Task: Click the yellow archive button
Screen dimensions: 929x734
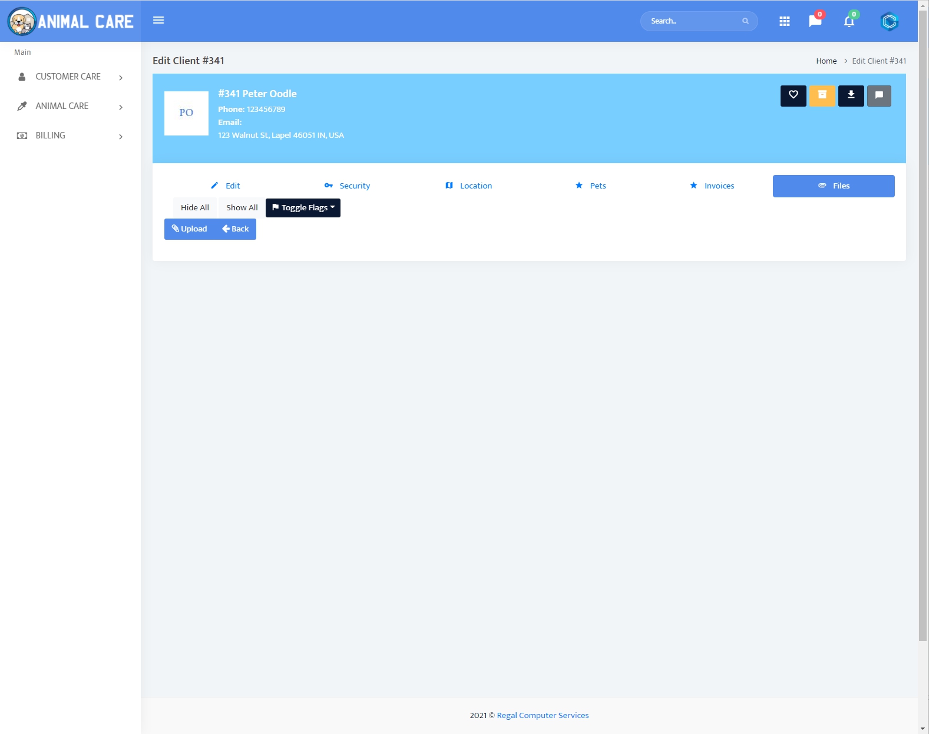Action: [x=822, y=96]
